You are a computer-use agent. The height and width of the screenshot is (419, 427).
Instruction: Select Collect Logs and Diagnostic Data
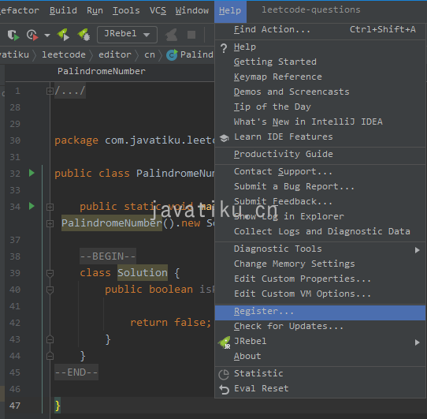coord(320,232)
